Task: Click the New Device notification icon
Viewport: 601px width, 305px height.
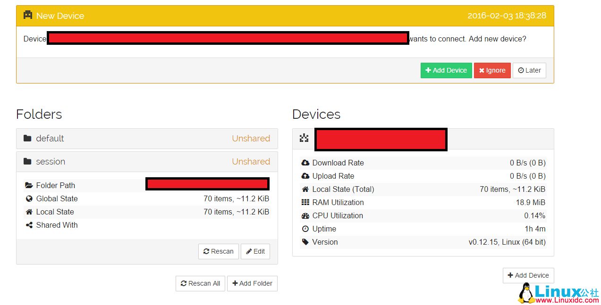Action: (x=28, y=15)
